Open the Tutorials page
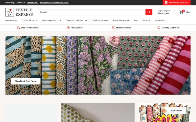Image resolution: width=196 pixels, height=122 pixels. (146, 20)
